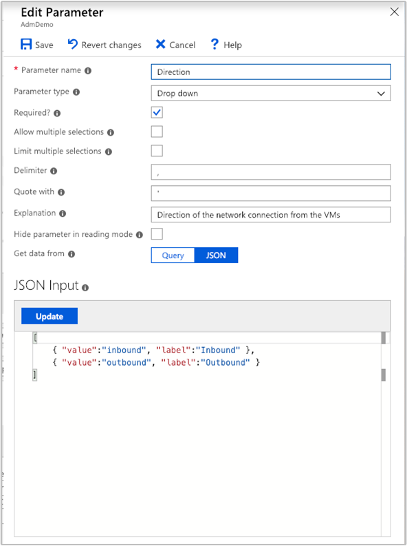The width and height of the screenshot is (407, 546).
Task: Click info icon next to Parameter name
Action: click(x=88, y=71)
